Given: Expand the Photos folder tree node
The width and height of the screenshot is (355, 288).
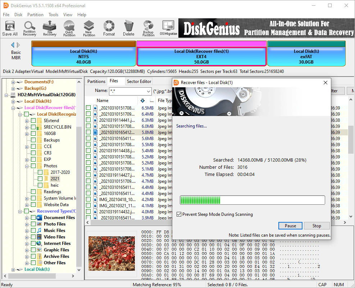Looking at the screenshot, I should click(27, 166).
